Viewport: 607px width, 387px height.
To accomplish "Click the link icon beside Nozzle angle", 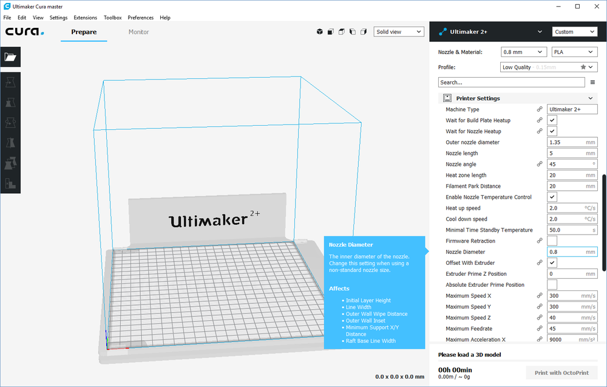I will pyautogui.click(x=540, y=164).
